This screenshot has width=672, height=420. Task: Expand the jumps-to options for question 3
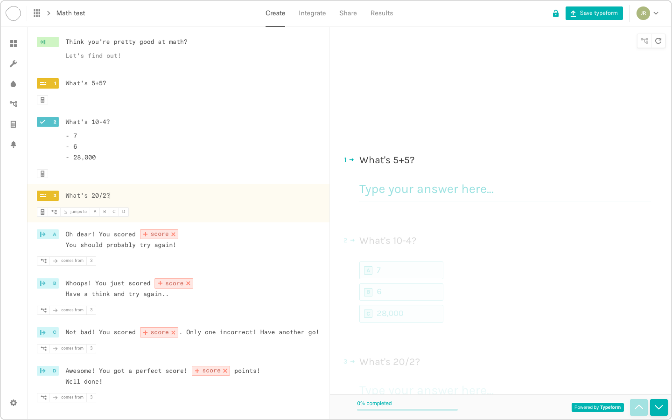75,212
